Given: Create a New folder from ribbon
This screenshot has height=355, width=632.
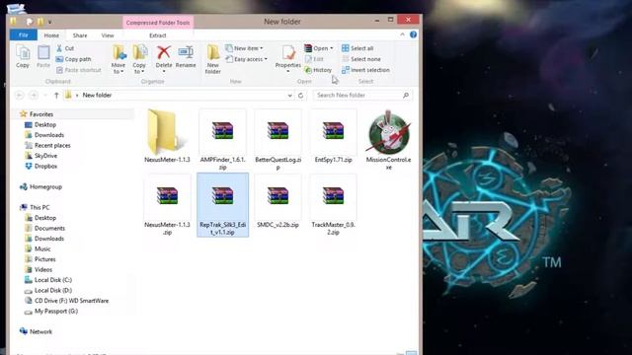Looking at the screenshot, I should [x=213, y=59].
